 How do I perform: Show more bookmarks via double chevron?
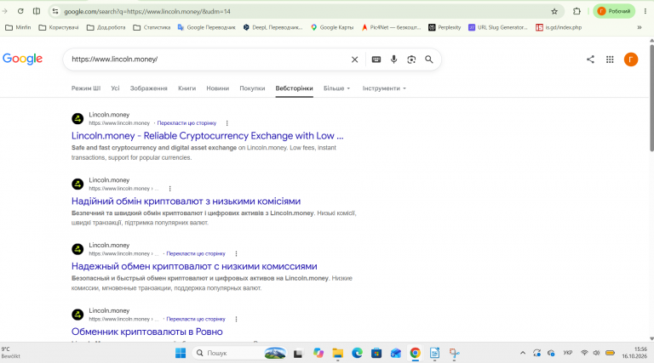(x=640, y=27)
